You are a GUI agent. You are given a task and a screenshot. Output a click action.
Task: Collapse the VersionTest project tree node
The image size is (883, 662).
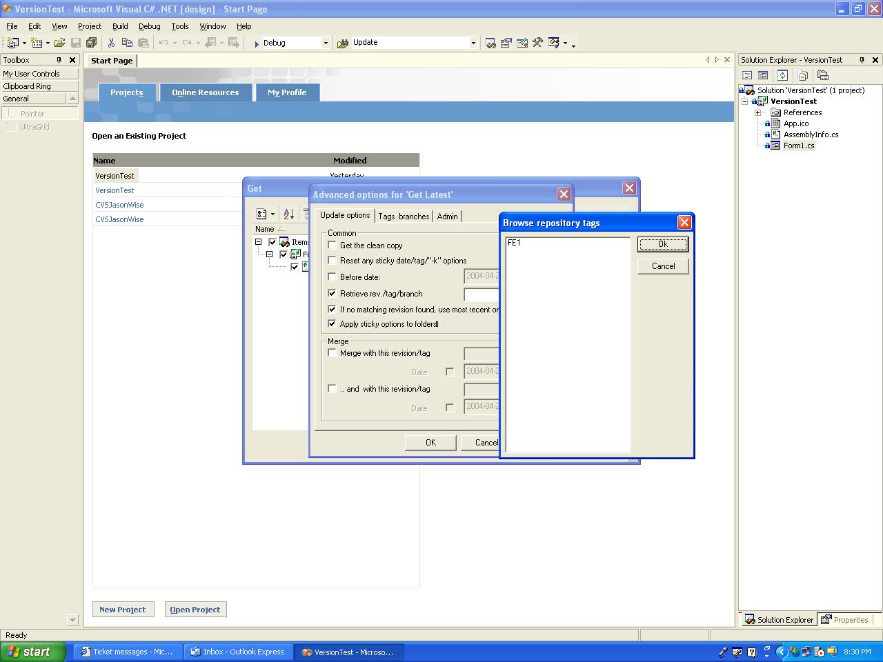coord(745,101)
